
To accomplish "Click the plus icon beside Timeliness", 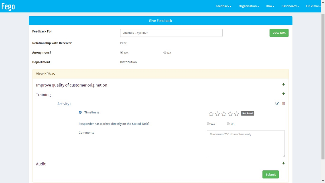I will pos(80,112).
